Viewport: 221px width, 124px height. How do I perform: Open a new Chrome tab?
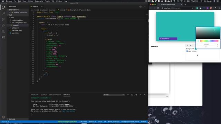pyautogui.click(x=185, y=4)
